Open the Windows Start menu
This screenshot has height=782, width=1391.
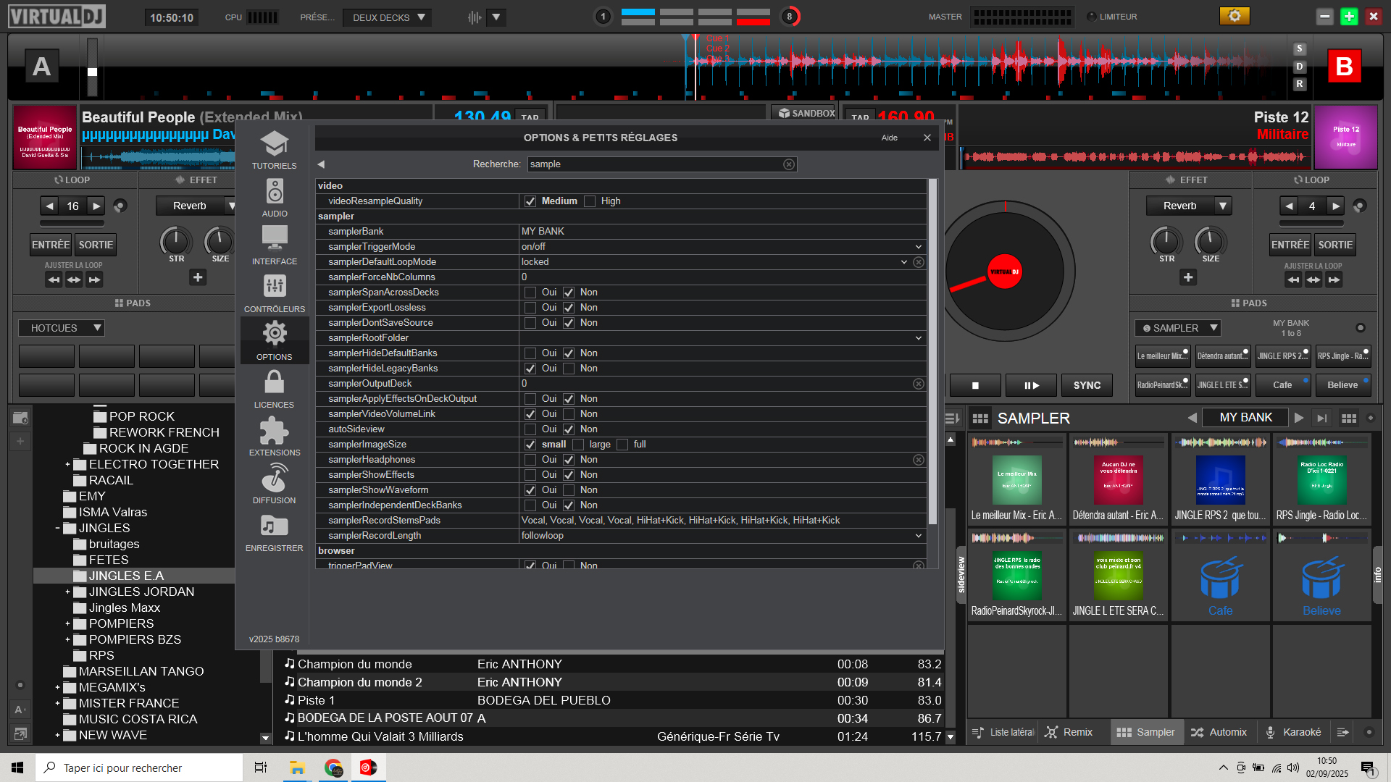[17, 768]
